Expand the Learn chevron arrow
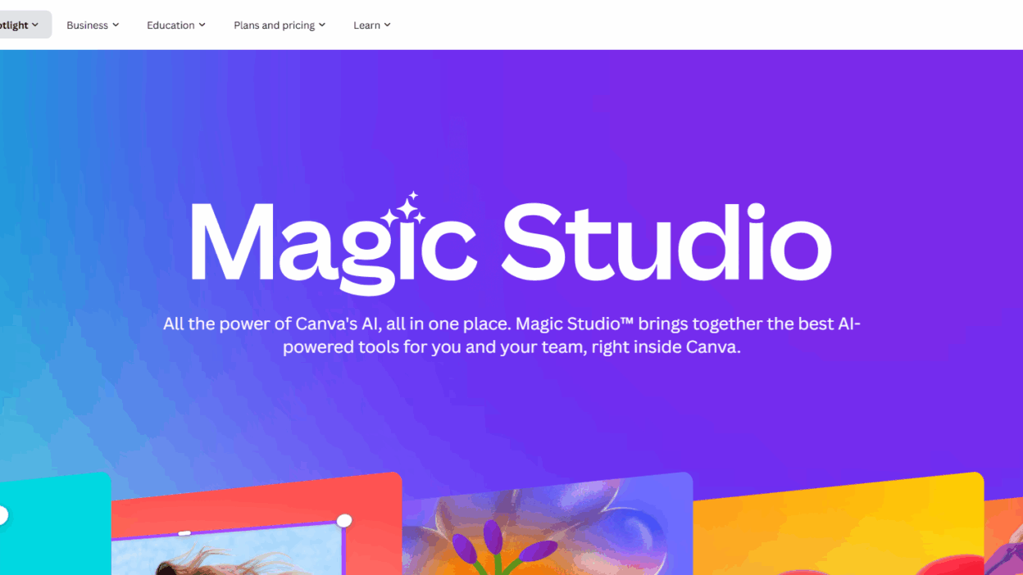 click(x=388, y=25)
